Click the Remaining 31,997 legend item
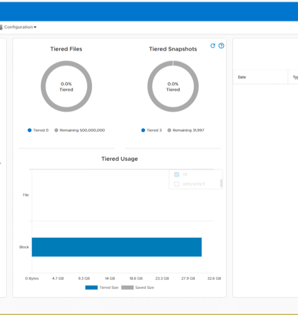The height and width of the screenshot is (315, 298). (x=186, y=130)
